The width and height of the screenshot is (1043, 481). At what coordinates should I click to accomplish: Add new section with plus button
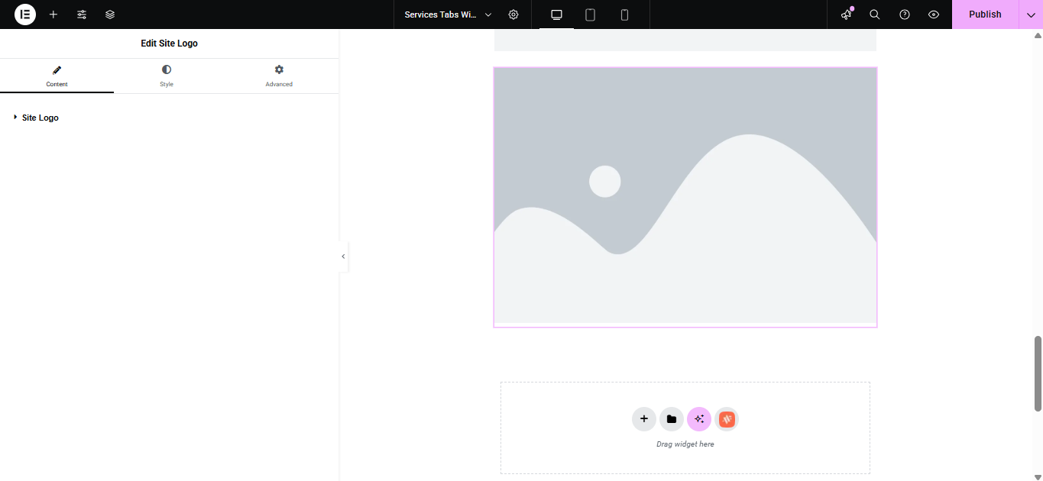pos(644,418)
